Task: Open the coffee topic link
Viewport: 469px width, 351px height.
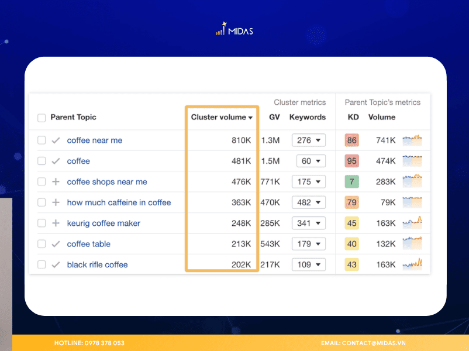Action: [78, 161]
